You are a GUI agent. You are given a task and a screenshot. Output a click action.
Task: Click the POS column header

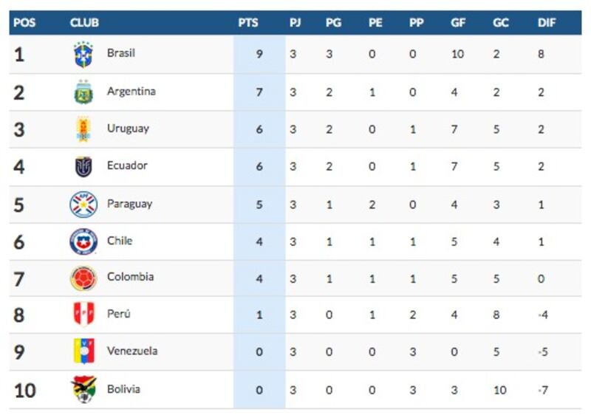pyautogui.click(x=24, y=23)
